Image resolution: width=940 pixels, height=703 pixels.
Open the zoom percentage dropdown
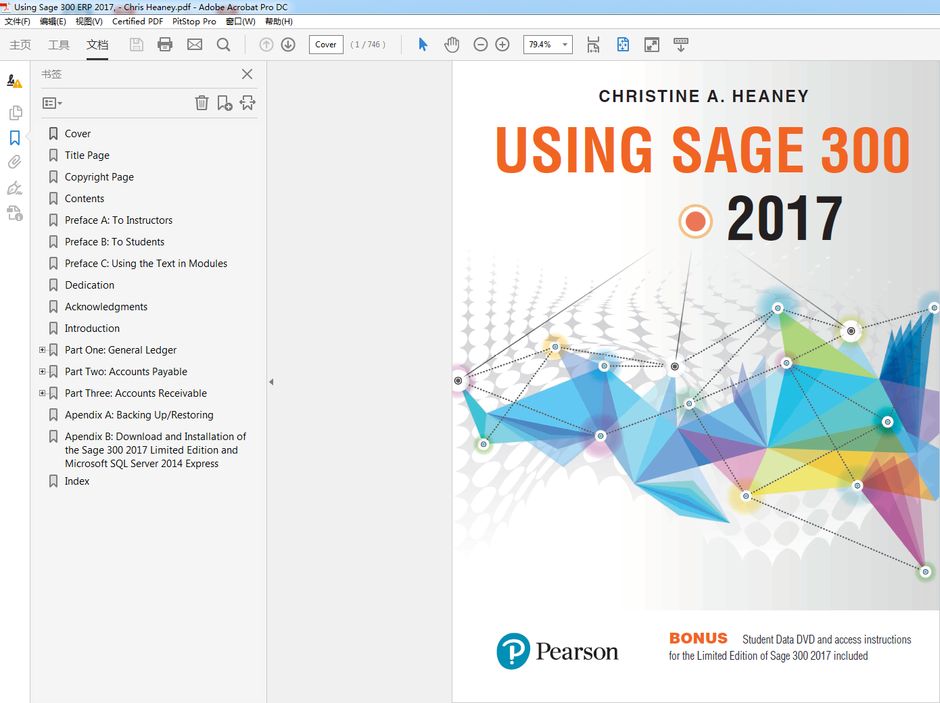pos(565,45)
